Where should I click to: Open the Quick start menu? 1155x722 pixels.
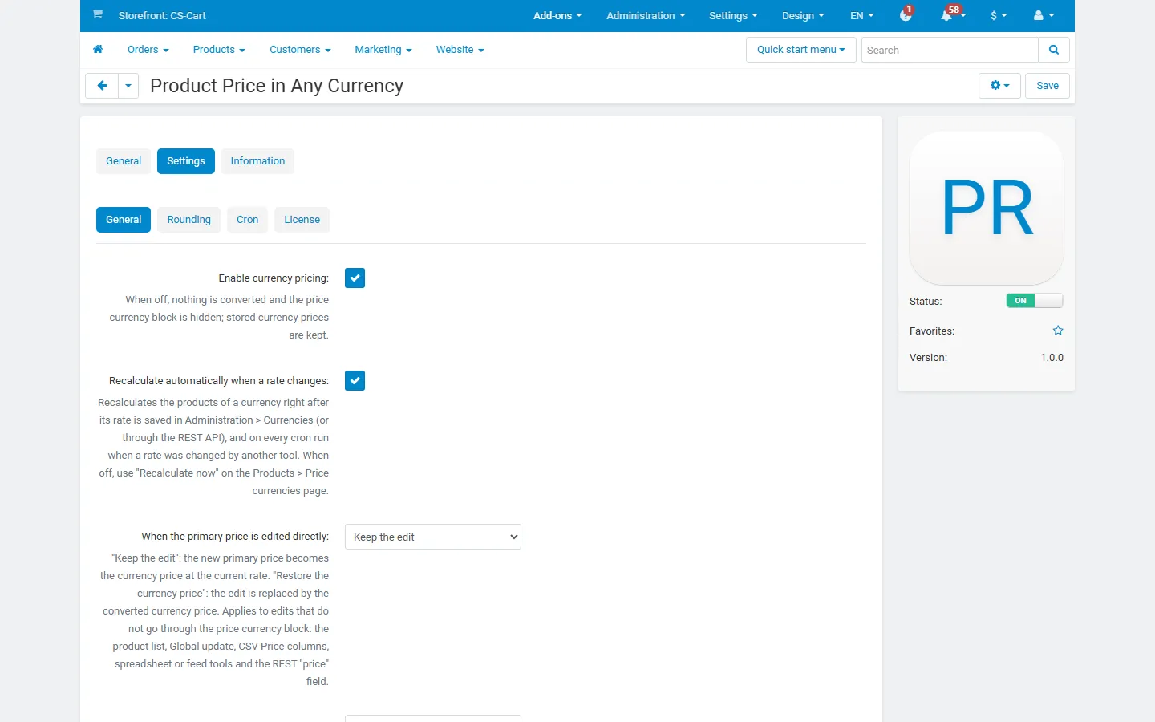[801, 50]
